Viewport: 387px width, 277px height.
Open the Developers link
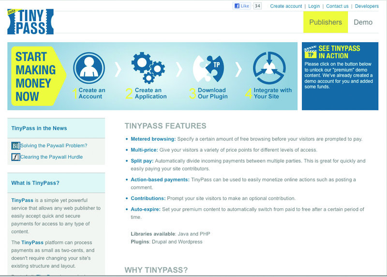pos(367,6)
